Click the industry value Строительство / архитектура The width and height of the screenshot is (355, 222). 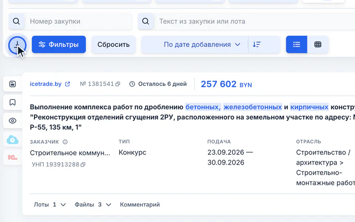(326, 167)
